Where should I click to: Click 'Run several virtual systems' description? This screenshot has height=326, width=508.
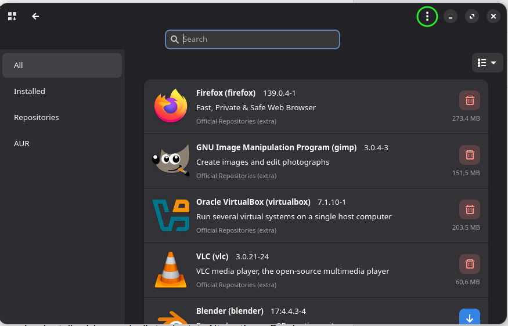point(294,216)
